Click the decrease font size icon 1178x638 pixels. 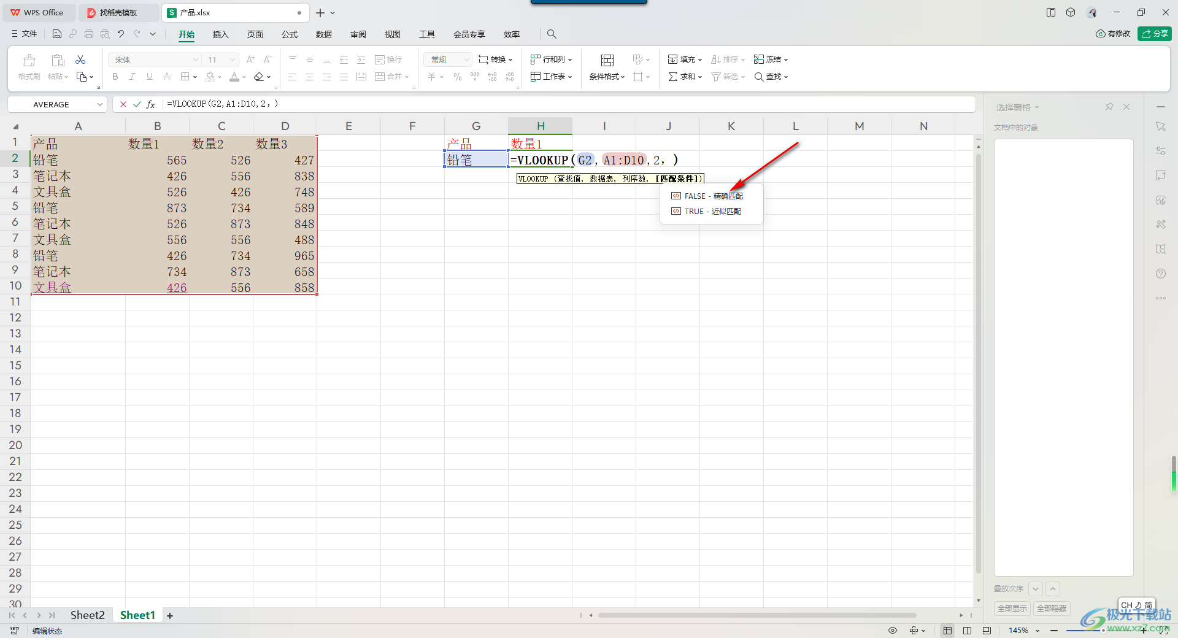tap(268, 60)
